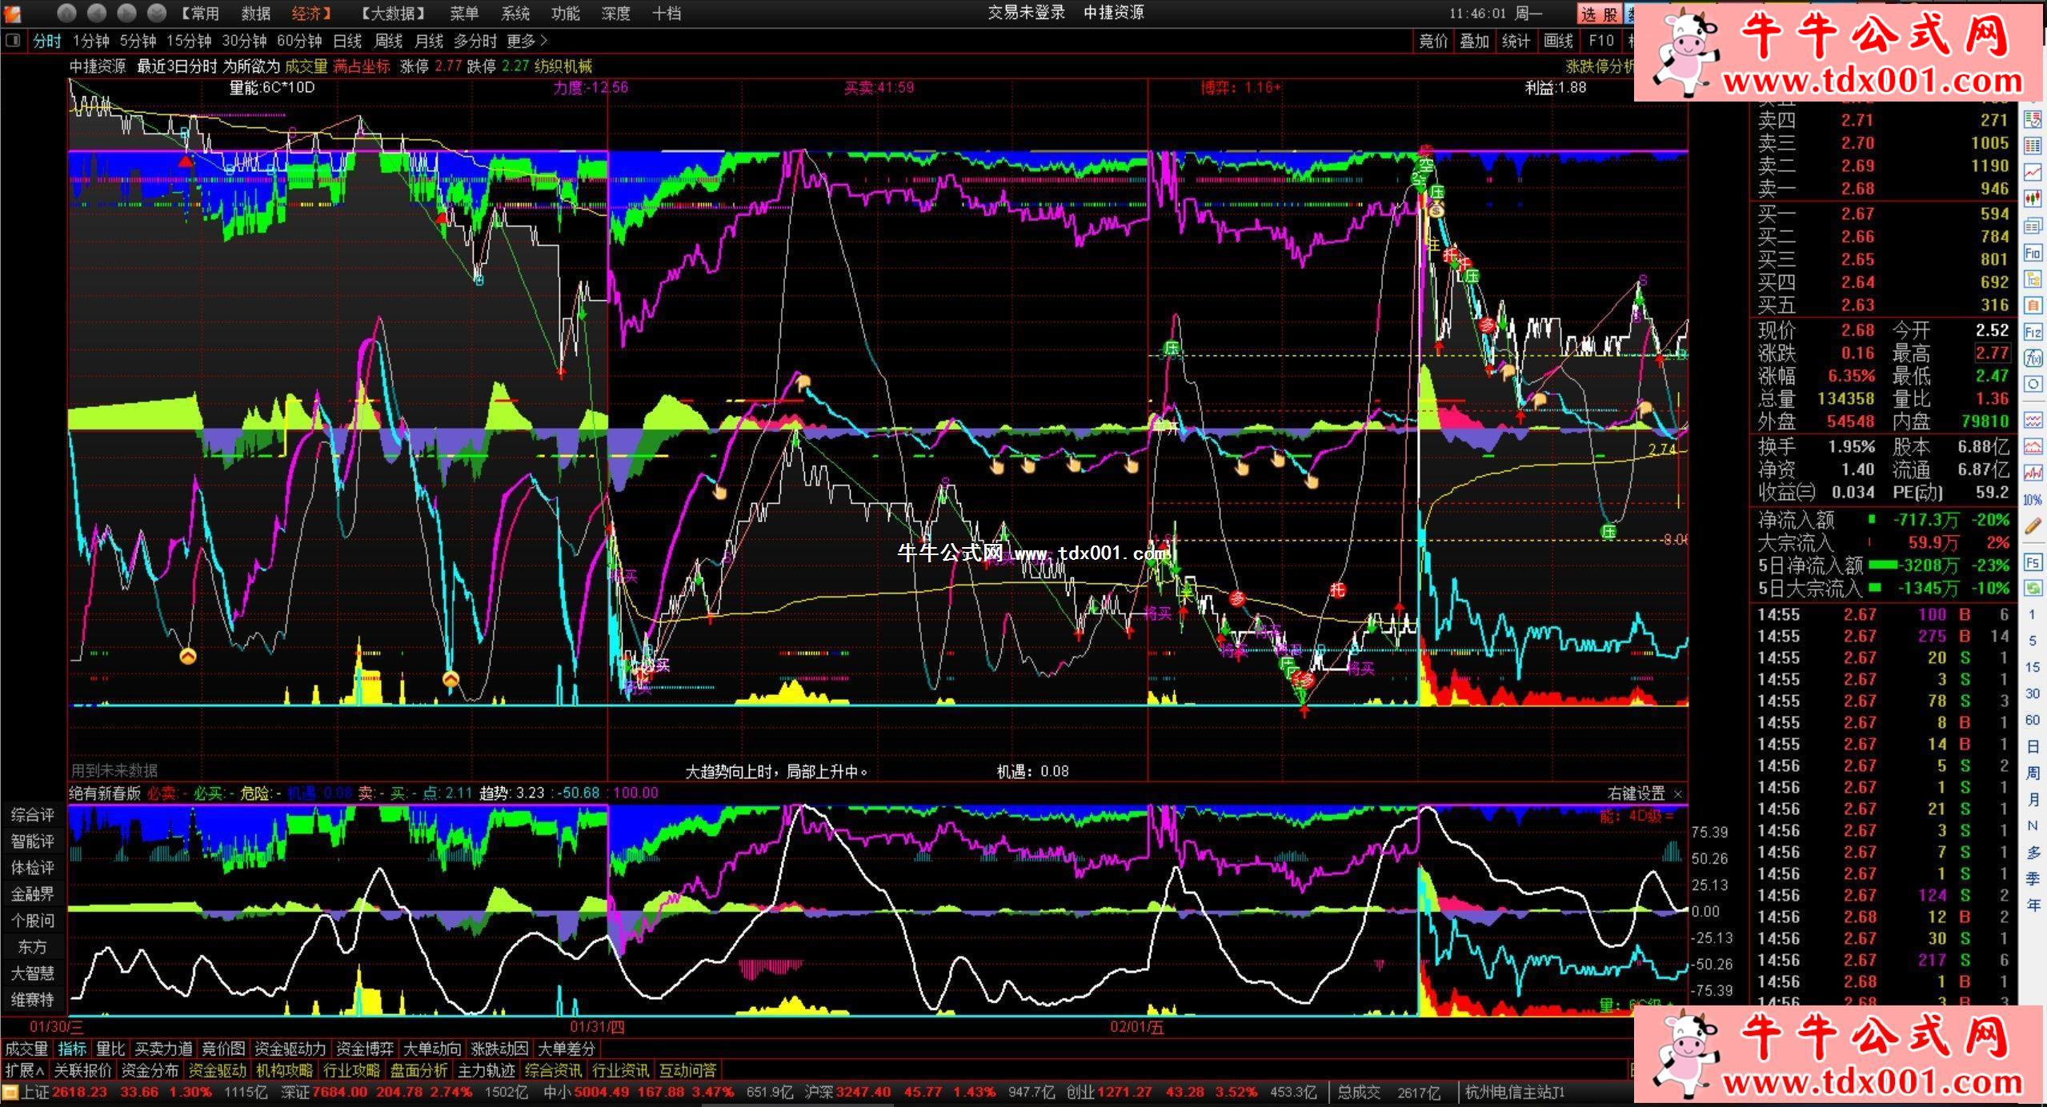The image size is (2047, 1107).
Task: Switch period to 日线
Action: [x=347, y=41]
